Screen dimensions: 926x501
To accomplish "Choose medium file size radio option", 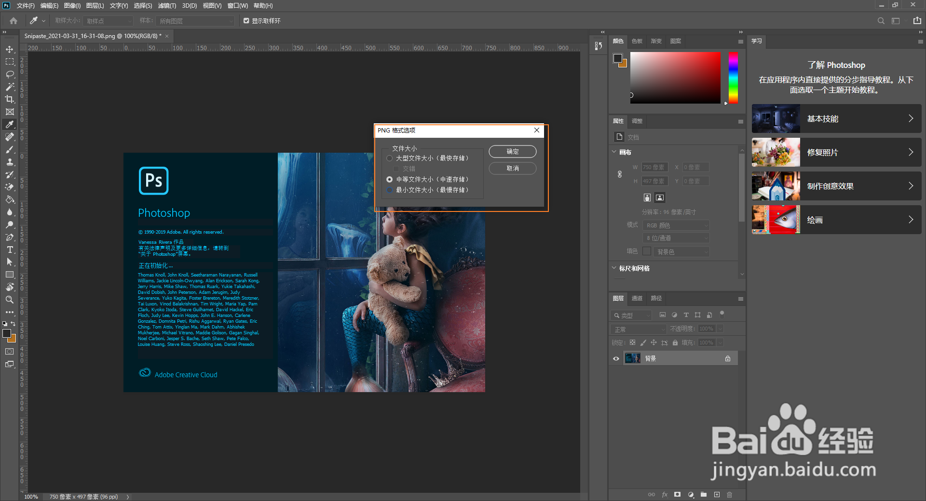I will click(390, 179).
